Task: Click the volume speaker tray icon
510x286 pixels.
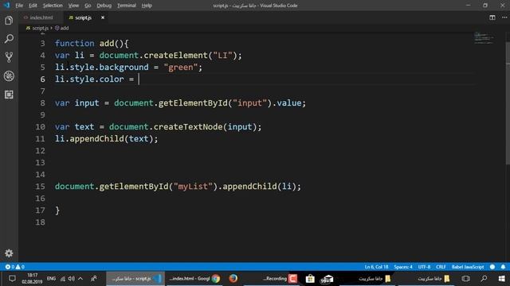Action: [x=71, y=279]
